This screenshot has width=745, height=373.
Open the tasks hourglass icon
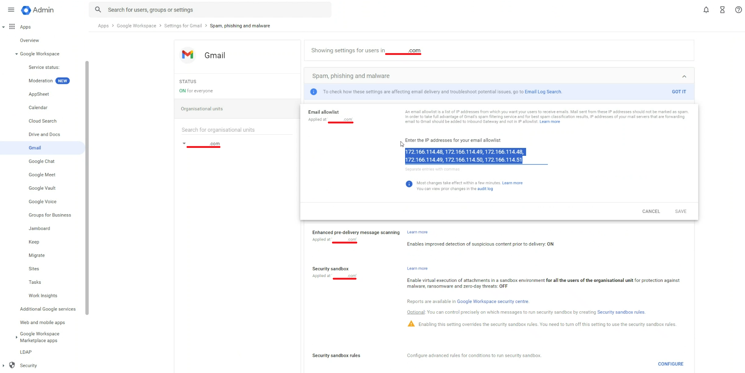click(x=722, y=10)
